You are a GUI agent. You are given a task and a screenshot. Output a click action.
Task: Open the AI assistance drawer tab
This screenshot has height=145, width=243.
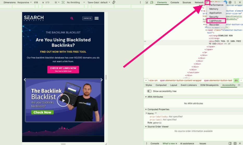point(187,143)
